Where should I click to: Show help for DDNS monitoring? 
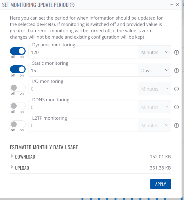coord(177,107)
